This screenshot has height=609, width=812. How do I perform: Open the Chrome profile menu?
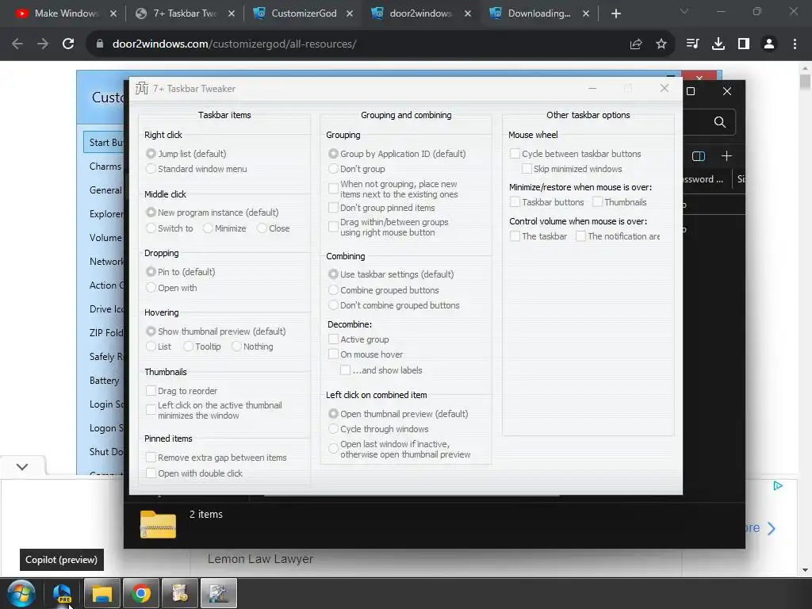[769, 44]
